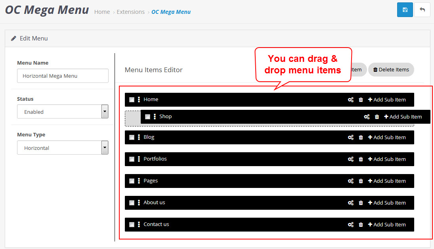Add Sub Item to Home
The image size is (434, 249).
[387, 100]
